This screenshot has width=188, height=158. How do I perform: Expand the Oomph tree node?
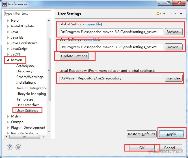coord(8,122)
